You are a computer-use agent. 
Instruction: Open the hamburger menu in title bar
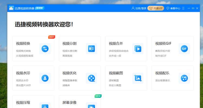[x=183, y=8]
